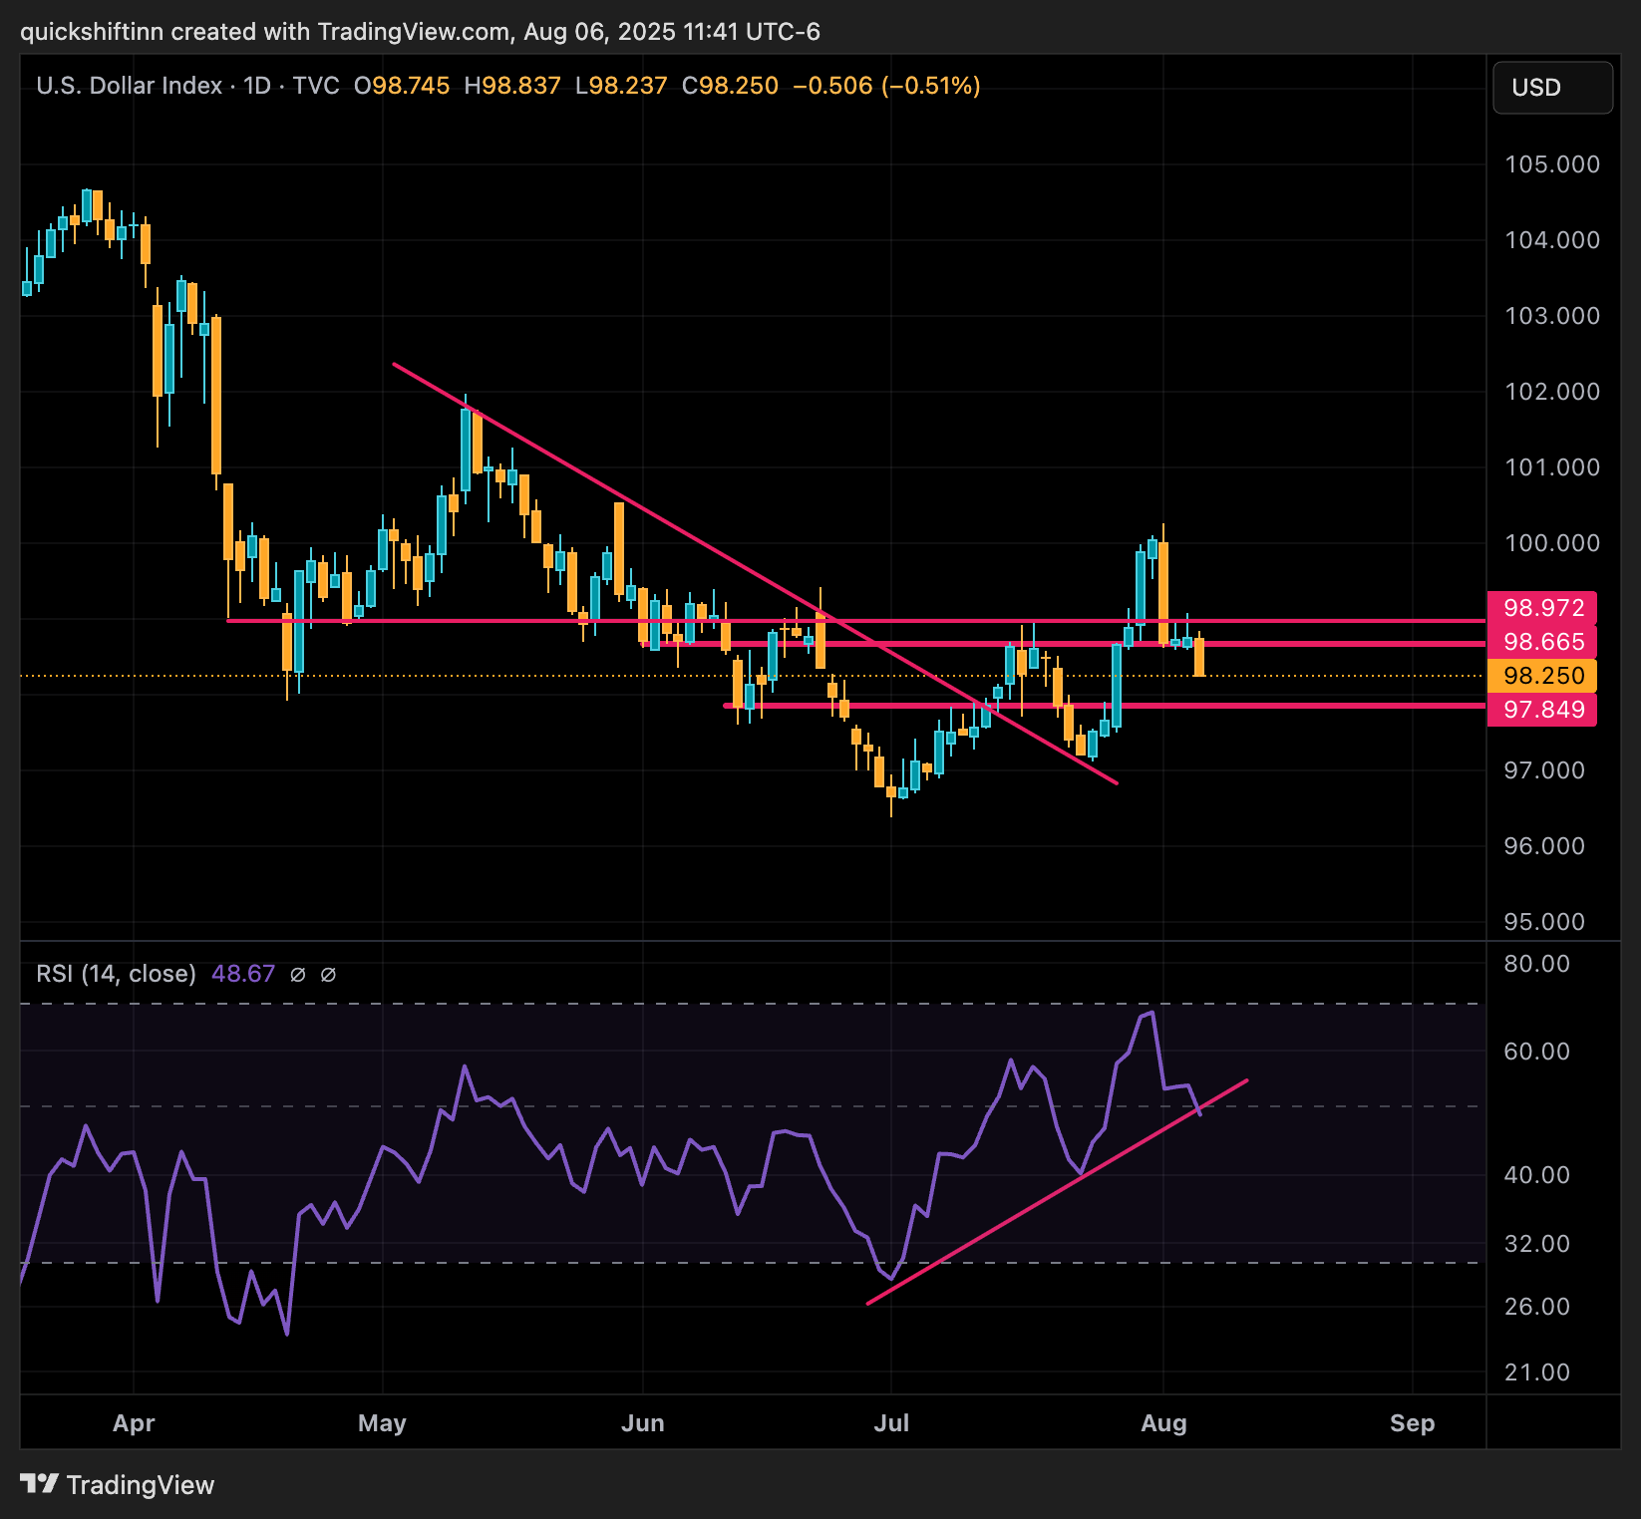Click the 97.000 price axis label
This screenshot has width=1641, height=1519.
pos(1544,770)
